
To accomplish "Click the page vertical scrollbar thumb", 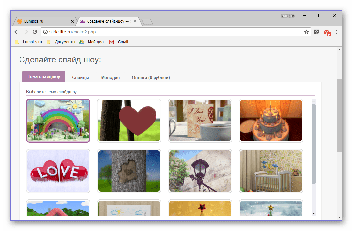I will [x=339, y=116].
